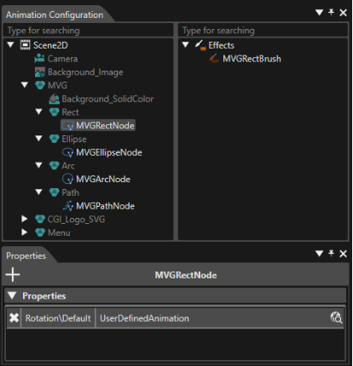Click the MVGArcNode shape icon
The width and height of the screenshot is (353, 366).
coord(67,179)
